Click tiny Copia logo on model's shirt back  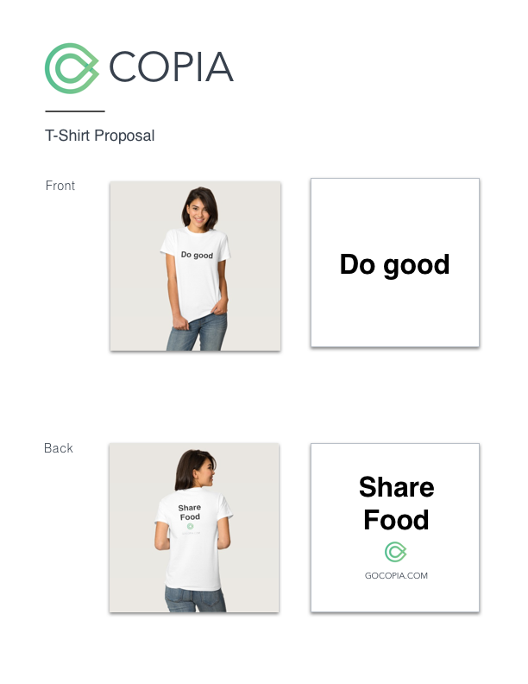(190, 527)
